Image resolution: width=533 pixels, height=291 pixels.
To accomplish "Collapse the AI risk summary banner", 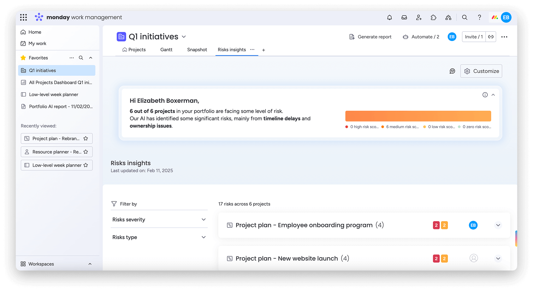I will coord(493,94).
